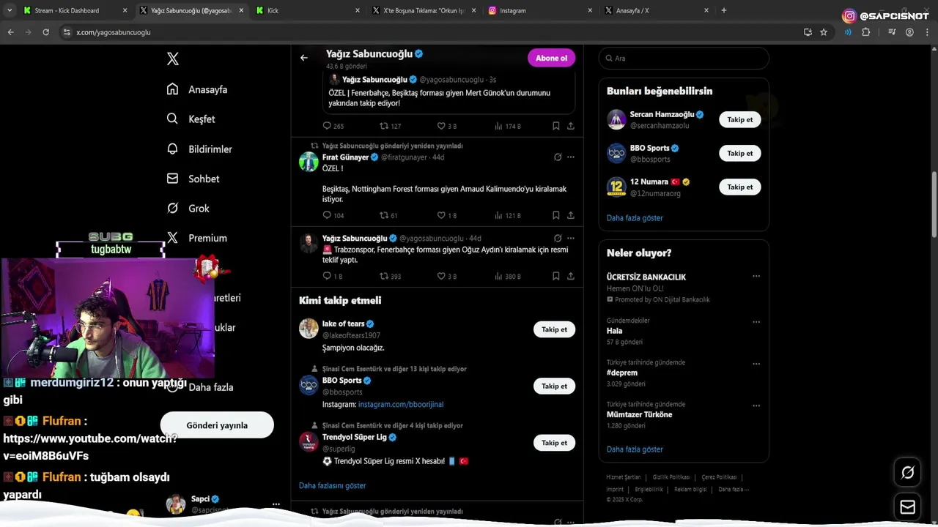Open more options for ÜCRETSİZ BANKACILIK ad
Screen dimensions: 938x527
(x=756, y=276)
